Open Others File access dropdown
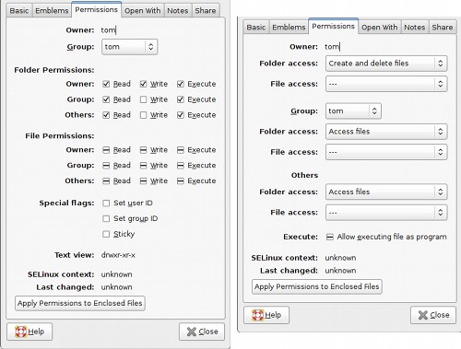This screenshot has width=461, height=349. (x=386, y=213)
